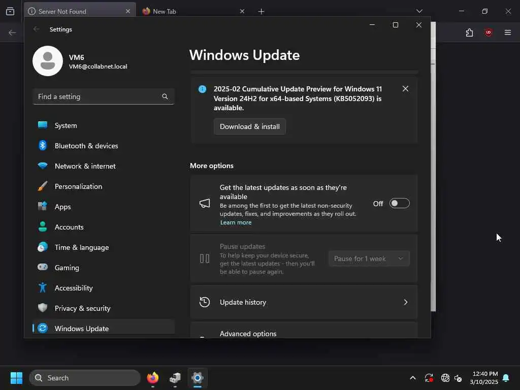Image resolution: width=520 pixels, height=390 pixels.
Task: Open Advanced options entry
Action: tap(304, 330)
